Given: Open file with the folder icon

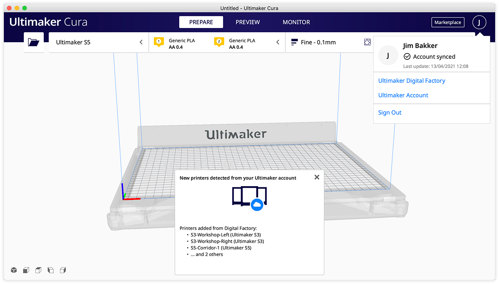Looking at the screenshot, I should click(x=34, y=42).
